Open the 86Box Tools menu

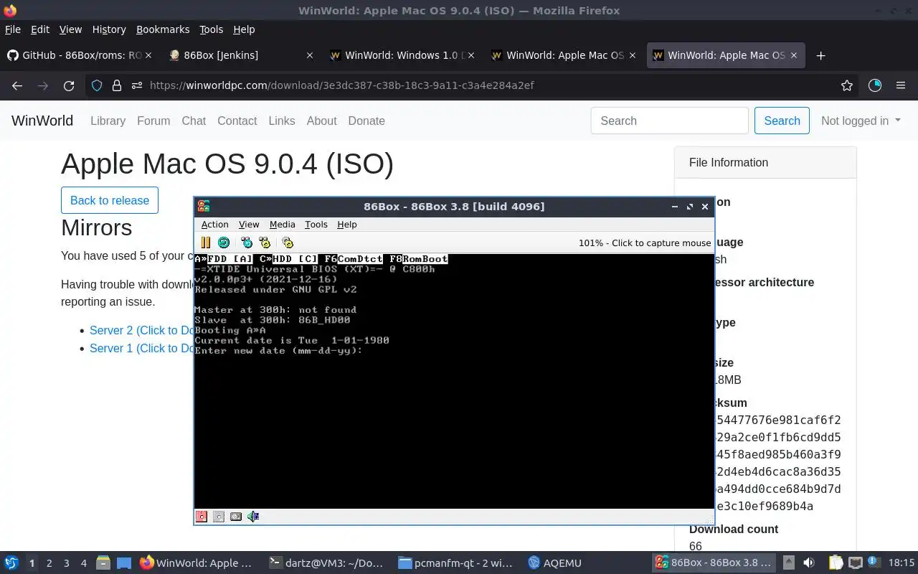(316, 225)
